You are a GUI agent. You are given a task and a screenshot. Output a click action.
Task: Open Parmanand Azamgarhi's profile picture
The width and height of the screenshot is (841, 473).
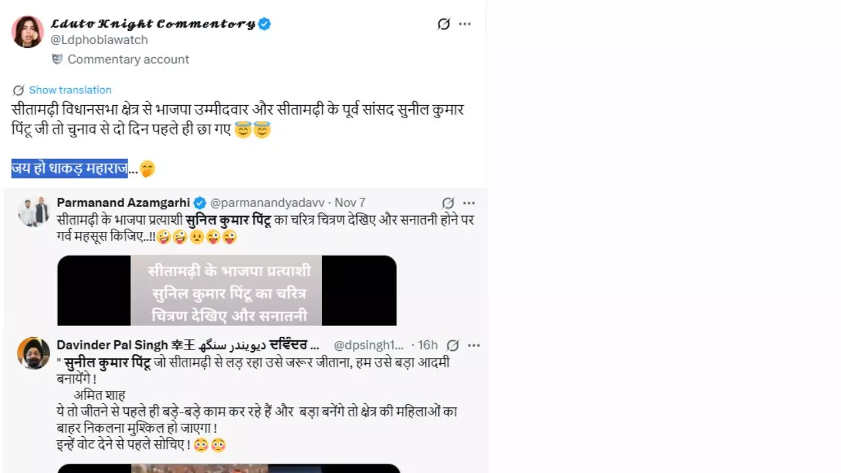(34, 211)
